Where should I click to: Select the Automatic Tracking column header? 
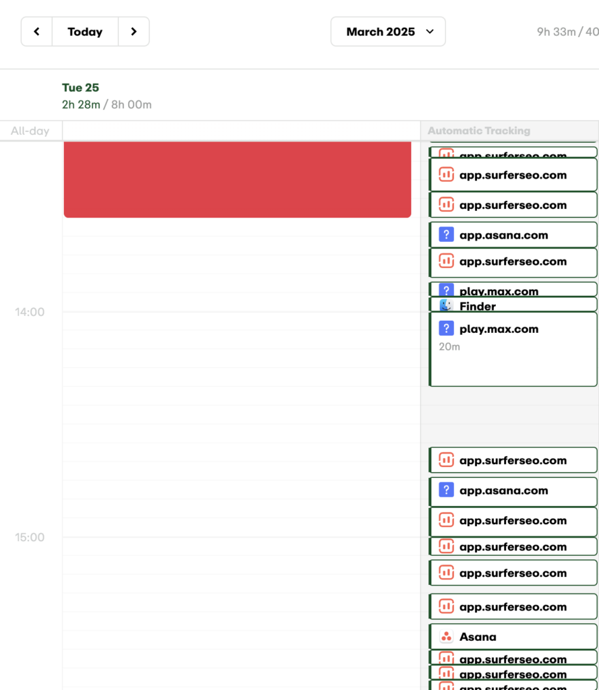pyautogui.click(x=479, y=131)
